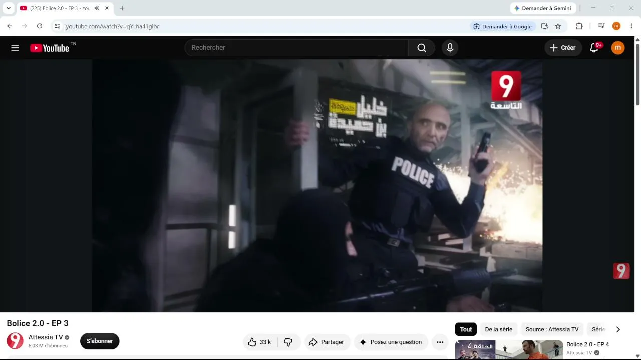Screen dimensions: 641x360
Task: Open the Attessia TV channel name link
Action: click(46, 337)
